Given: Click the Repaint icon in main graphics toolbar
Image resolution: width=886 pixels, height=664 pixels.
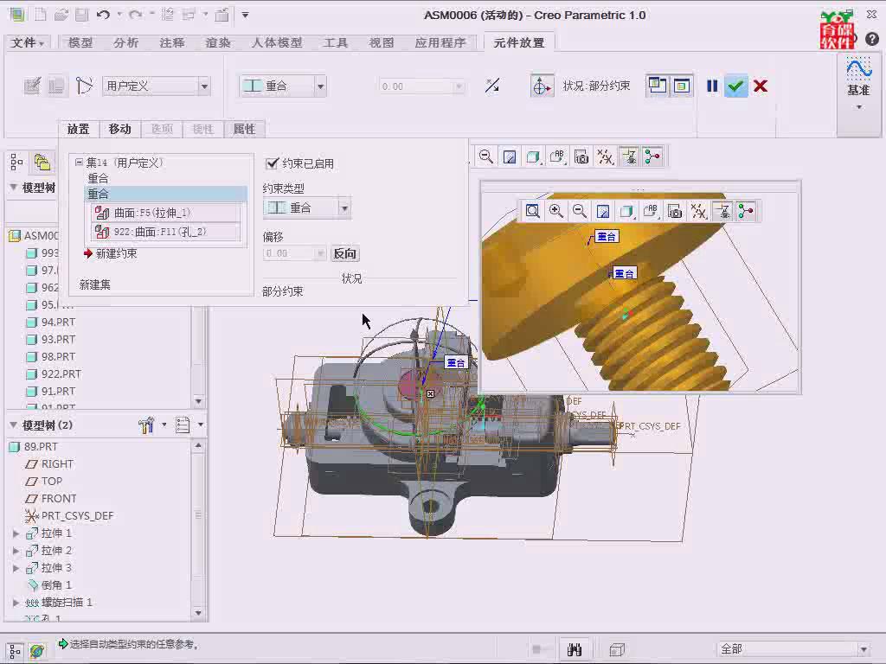Looking at the screenshot, I should [x=509, y=156].
